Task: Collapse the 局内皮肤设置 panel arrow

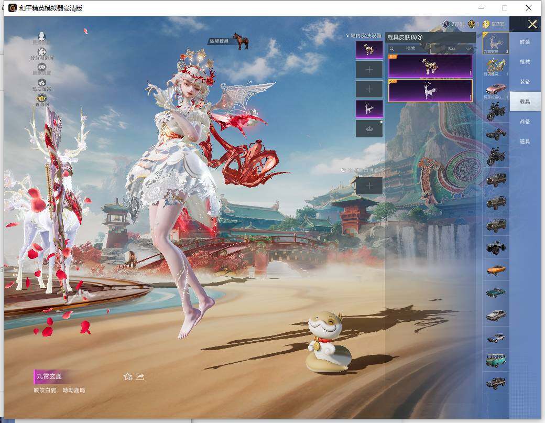Action: click(347, 36)
